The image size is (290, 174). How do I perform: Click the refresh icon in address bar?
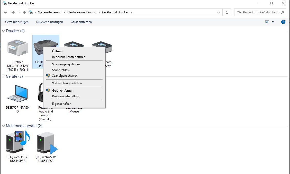pos(227,12)
